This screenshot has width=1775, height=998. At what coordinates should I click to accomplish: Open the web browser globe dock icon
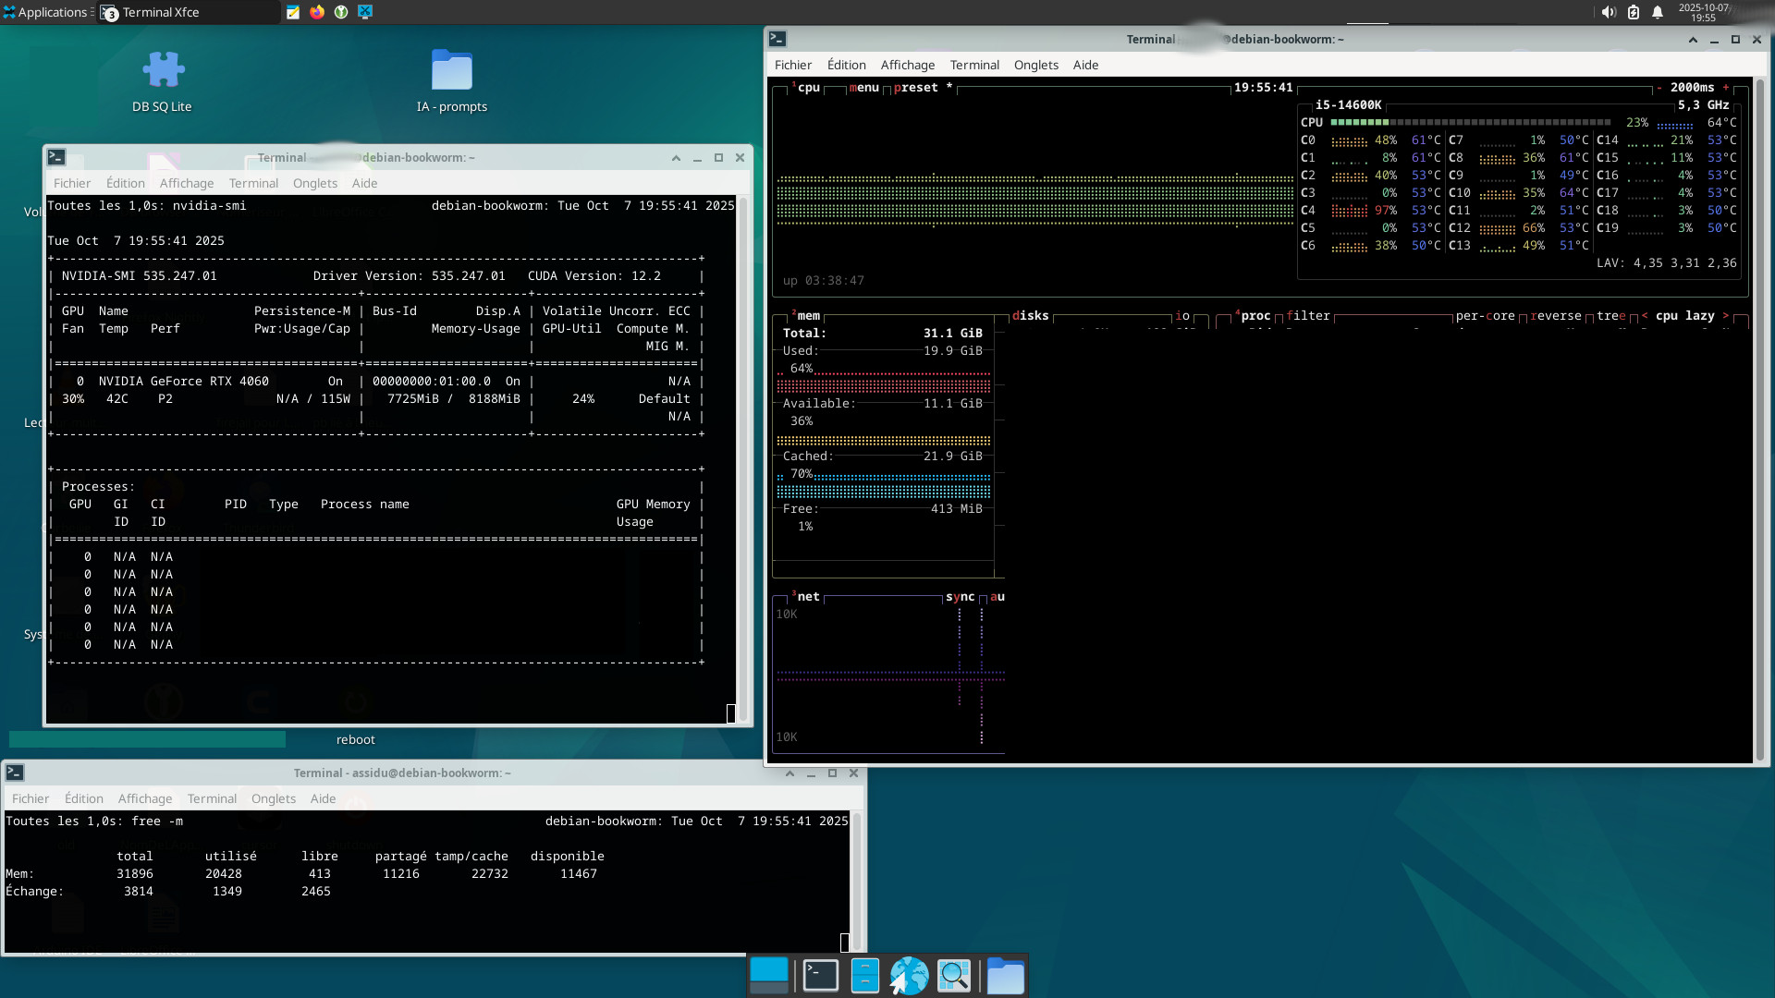point(909,976)
